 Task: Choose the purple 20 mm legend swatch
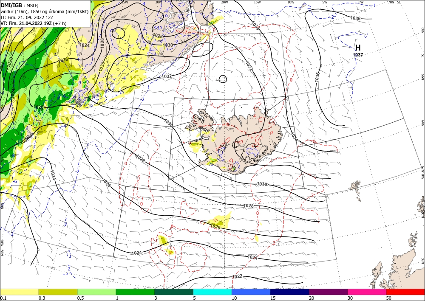pos(328,292)
